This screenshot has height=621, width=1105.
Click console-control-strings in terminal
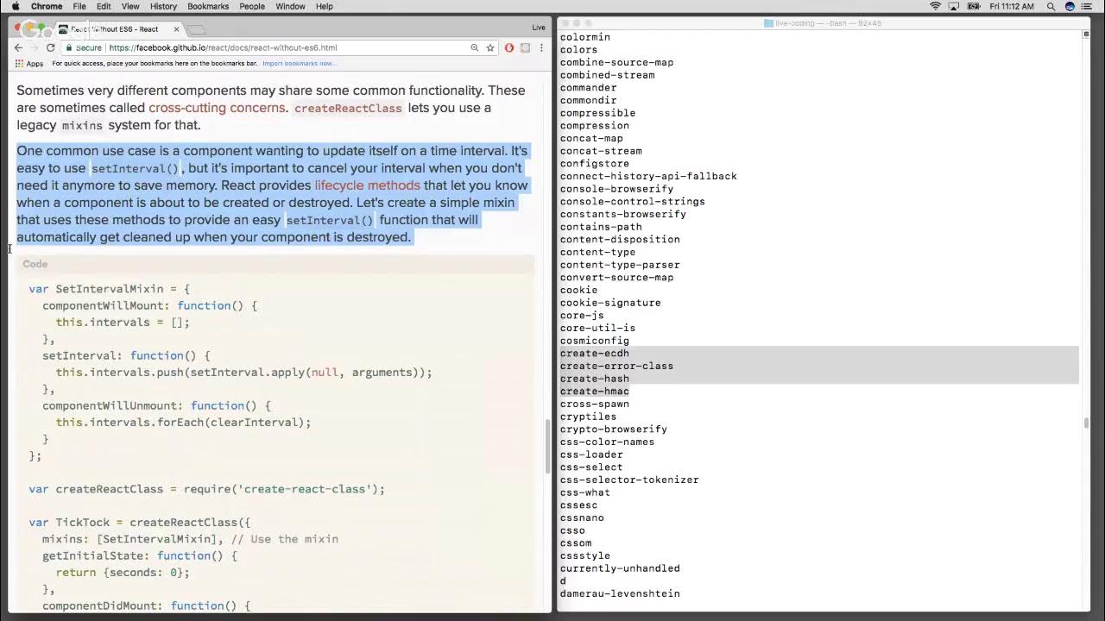pos(633,202)
